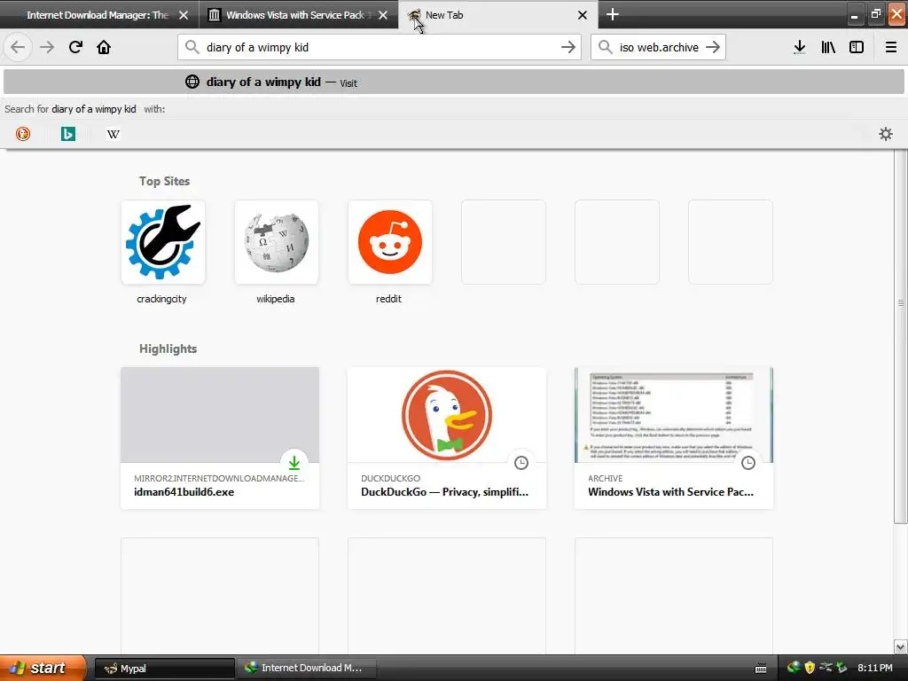The image size is (908, 681).
Task: Switch to Internet Download M... taskbar button
Action: [306, 669]
